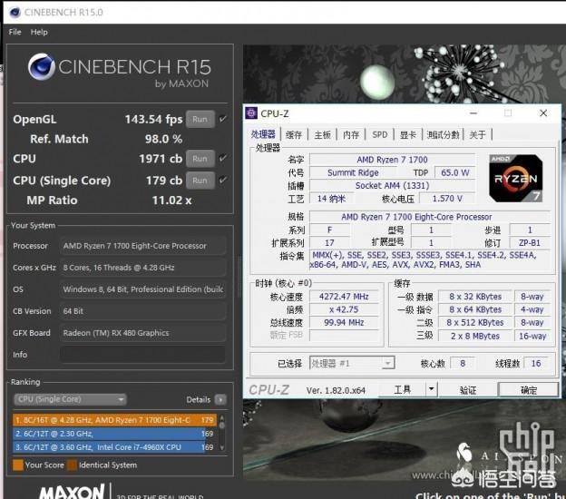The width and height of the screenshot is (566, 499).
Task: Toggle the OpenGL test checkbox
Action: click(223, 119)
